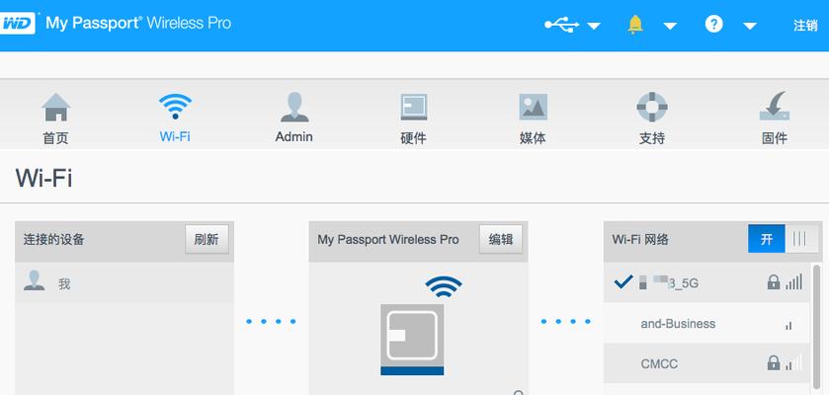Click the Wi-Fi 网络 panel title
The width and height of the screenshot is (829, 395).
click(640, 239)
